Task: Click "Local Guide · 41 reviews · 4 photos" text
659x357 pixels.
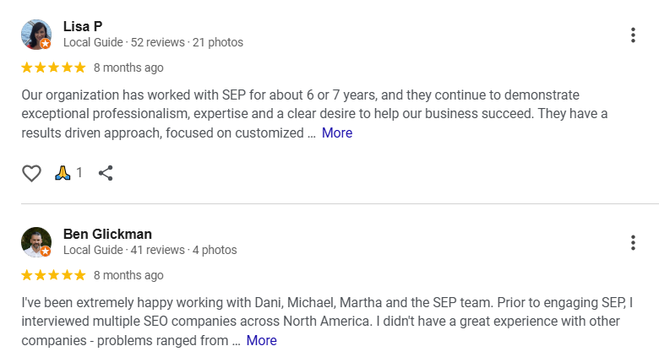Action: click(x=150, y=250)
